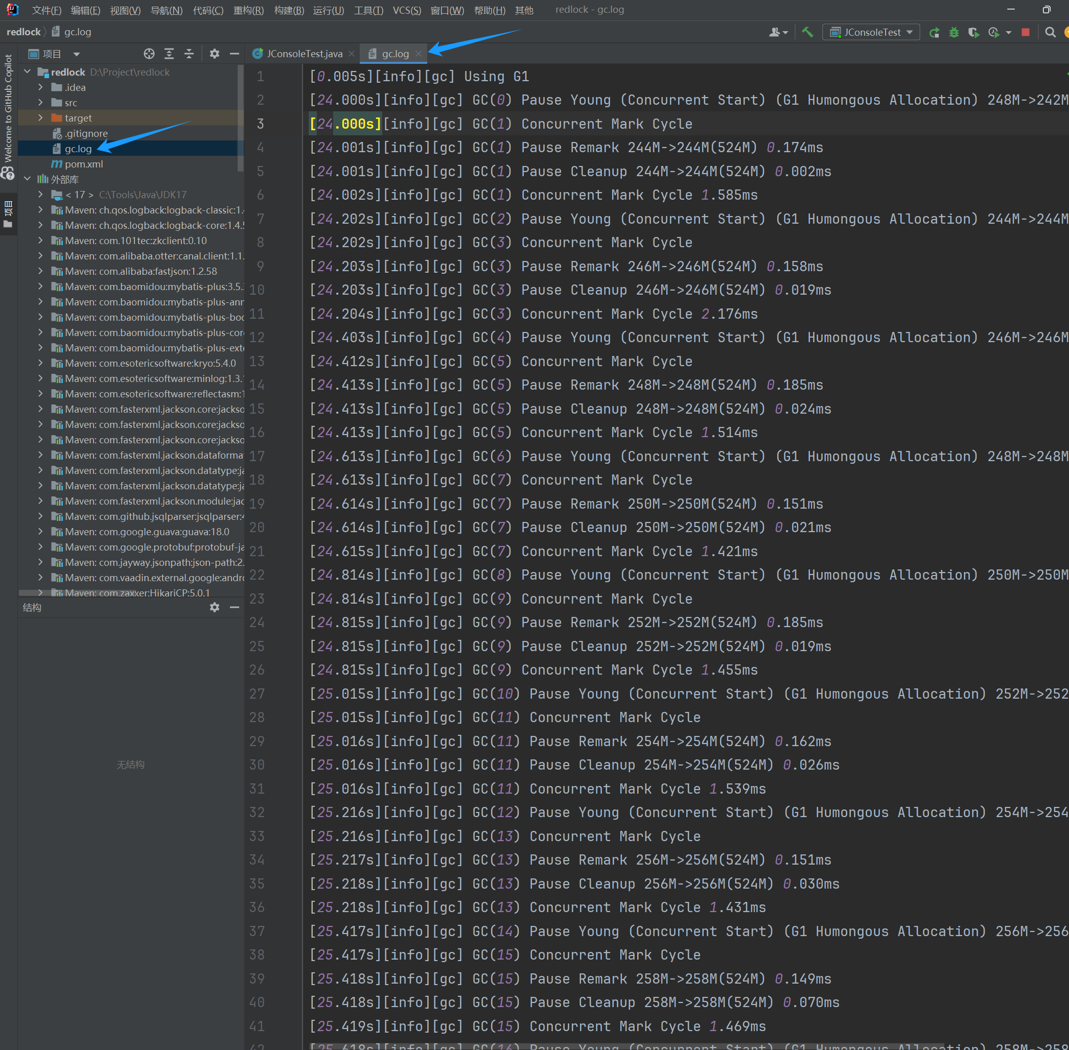1069x1050 pixels.
Task: Toggle the 项目 tool window side button
Action: click(8, 214)
